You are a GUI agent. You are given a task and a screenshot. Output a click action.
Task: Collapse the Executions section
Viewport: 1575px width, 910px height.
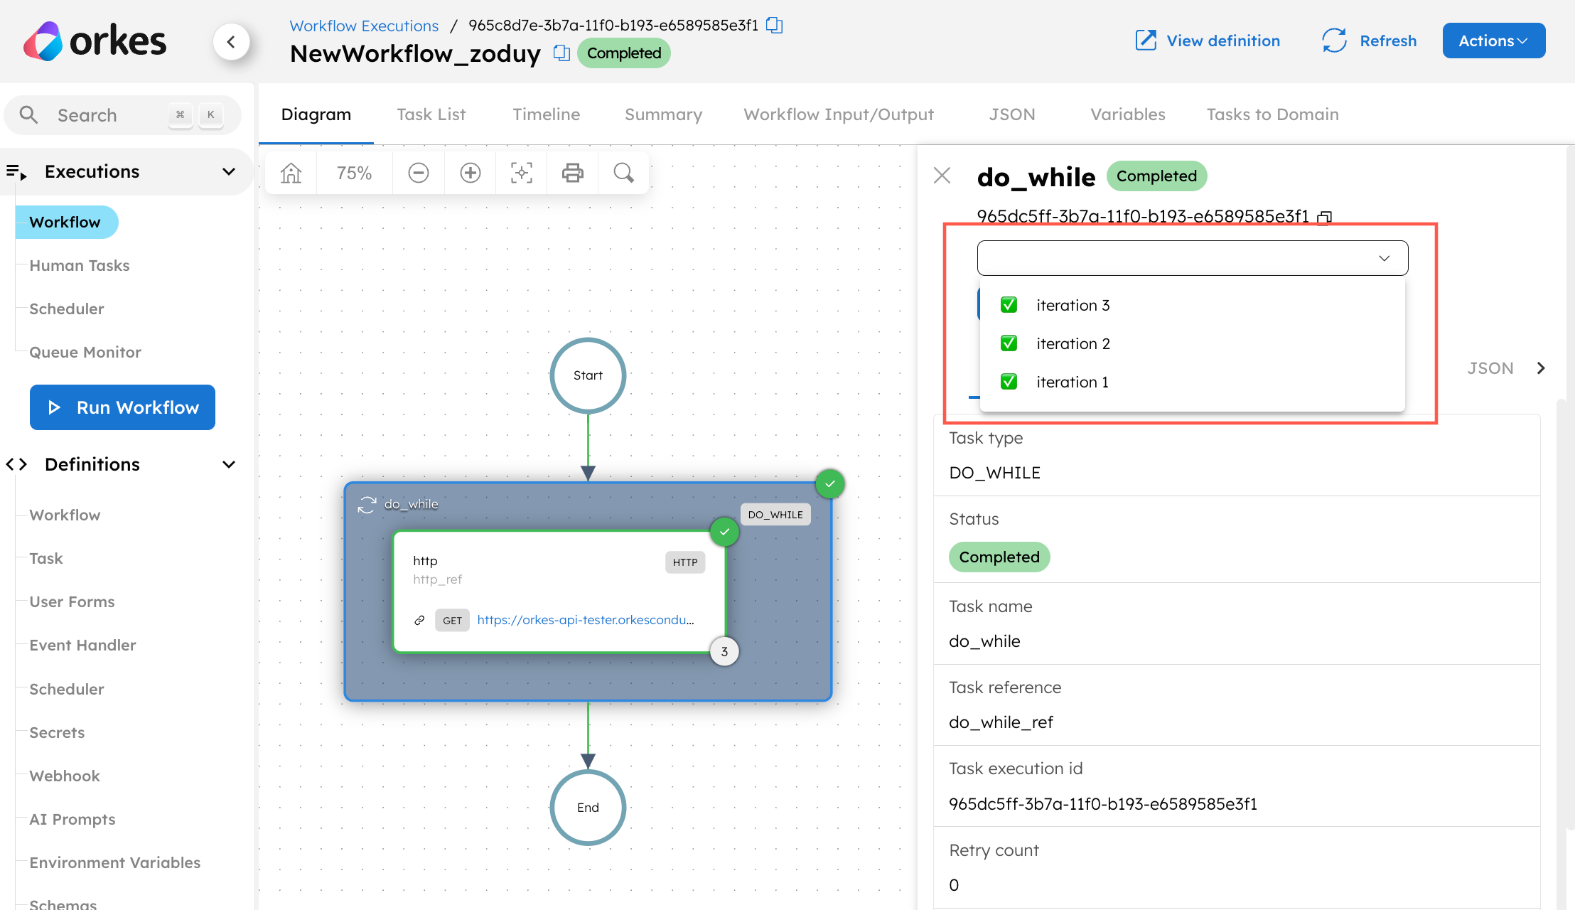click(x=228, y=171)
